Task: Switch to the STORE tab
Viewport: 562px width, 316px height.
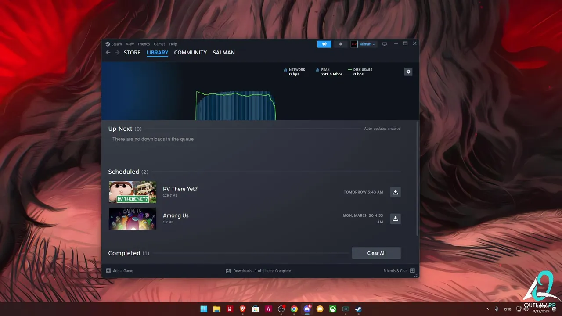Action: click(x=132, y=53)
